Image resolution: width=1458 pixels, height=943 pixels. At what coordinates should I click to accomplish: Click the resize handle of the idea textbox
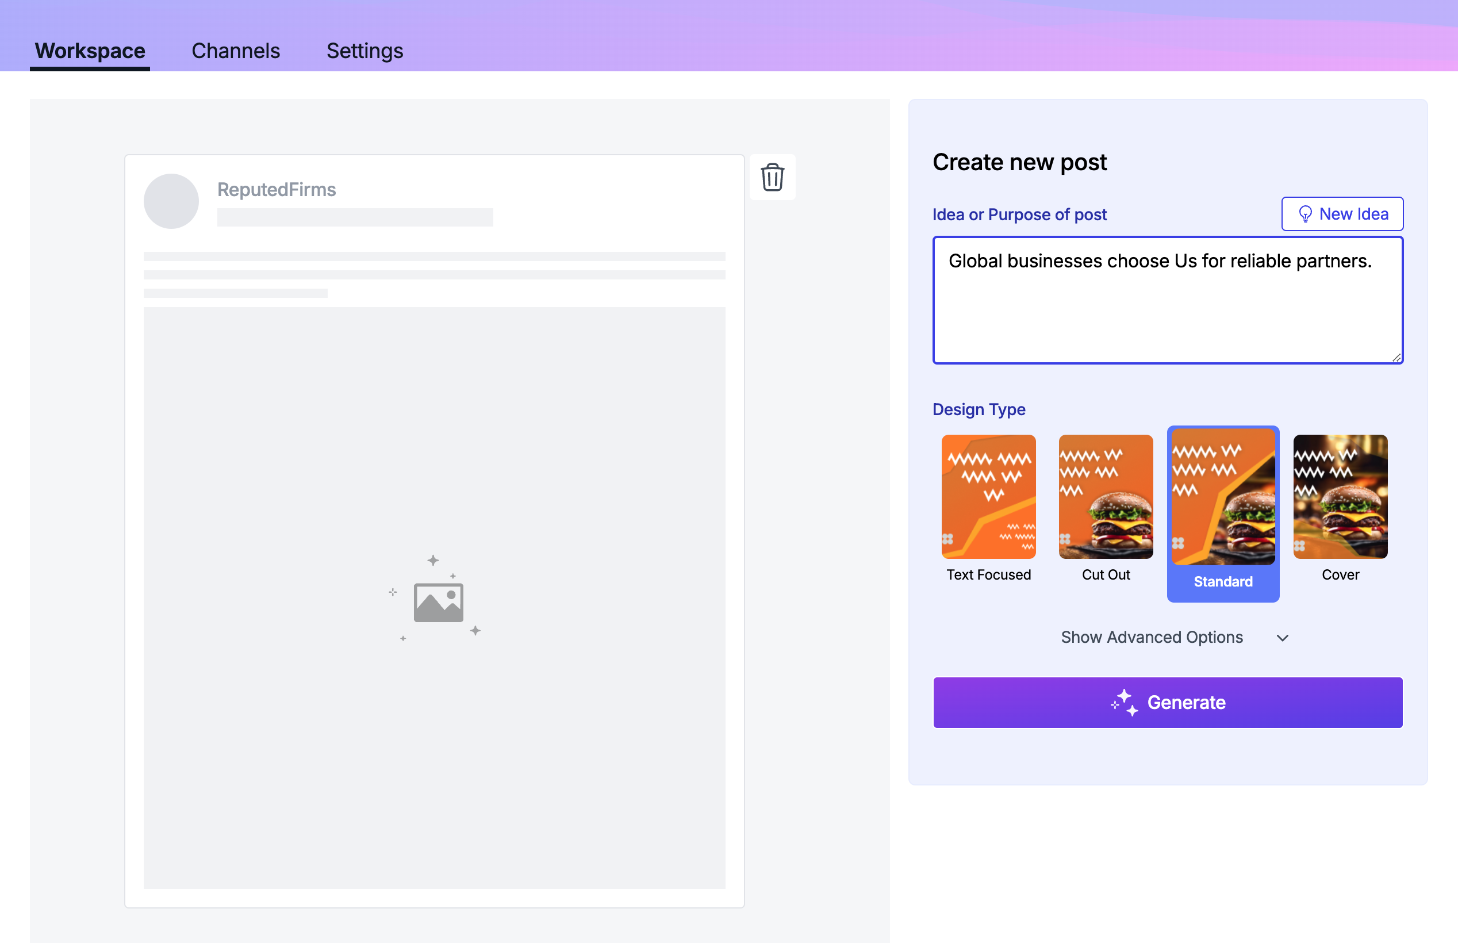click(x=1395, y=356)
